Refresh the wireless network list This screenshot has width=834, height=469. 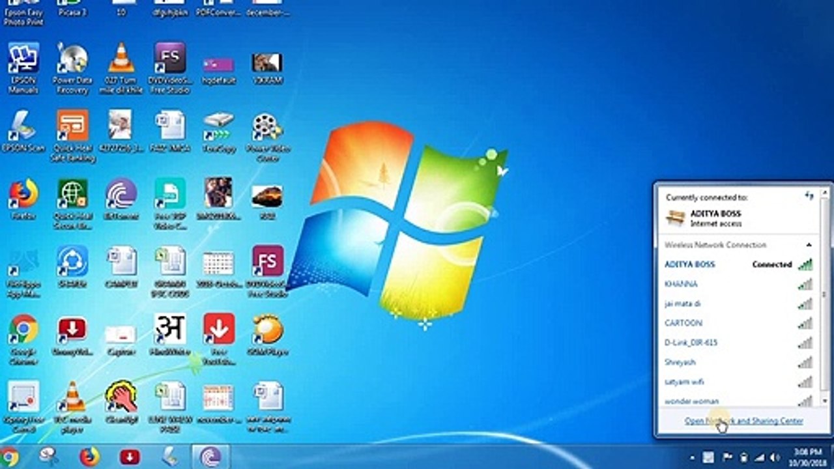809,195
